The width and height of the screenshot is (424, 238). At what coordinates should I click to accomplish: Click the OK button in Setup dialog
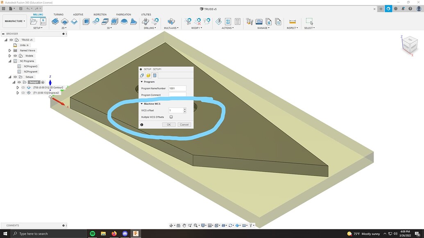coord(169,125)
